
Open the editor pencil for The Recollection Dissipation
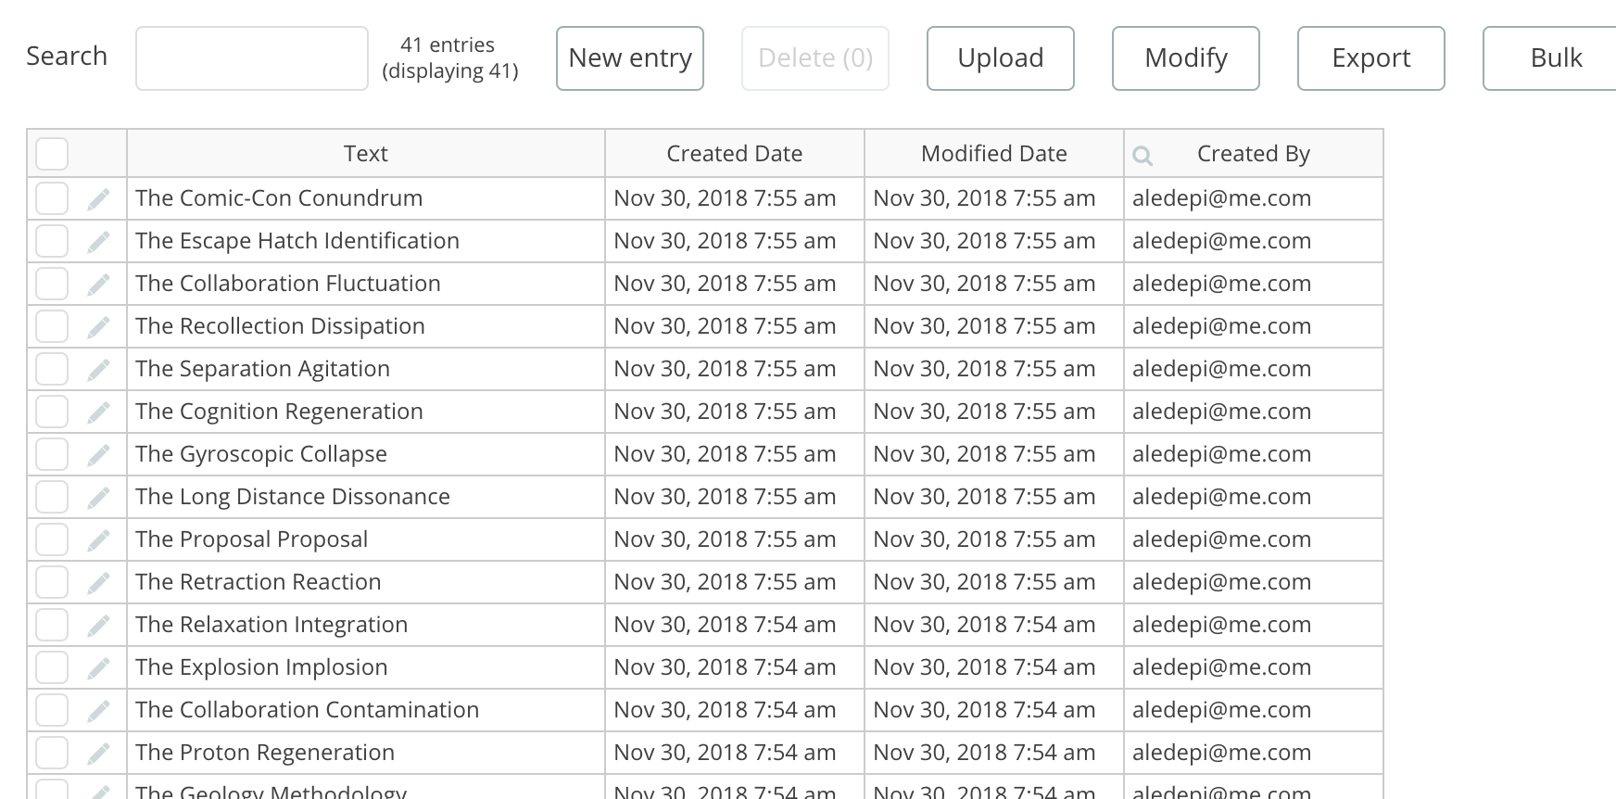[98, 327]
